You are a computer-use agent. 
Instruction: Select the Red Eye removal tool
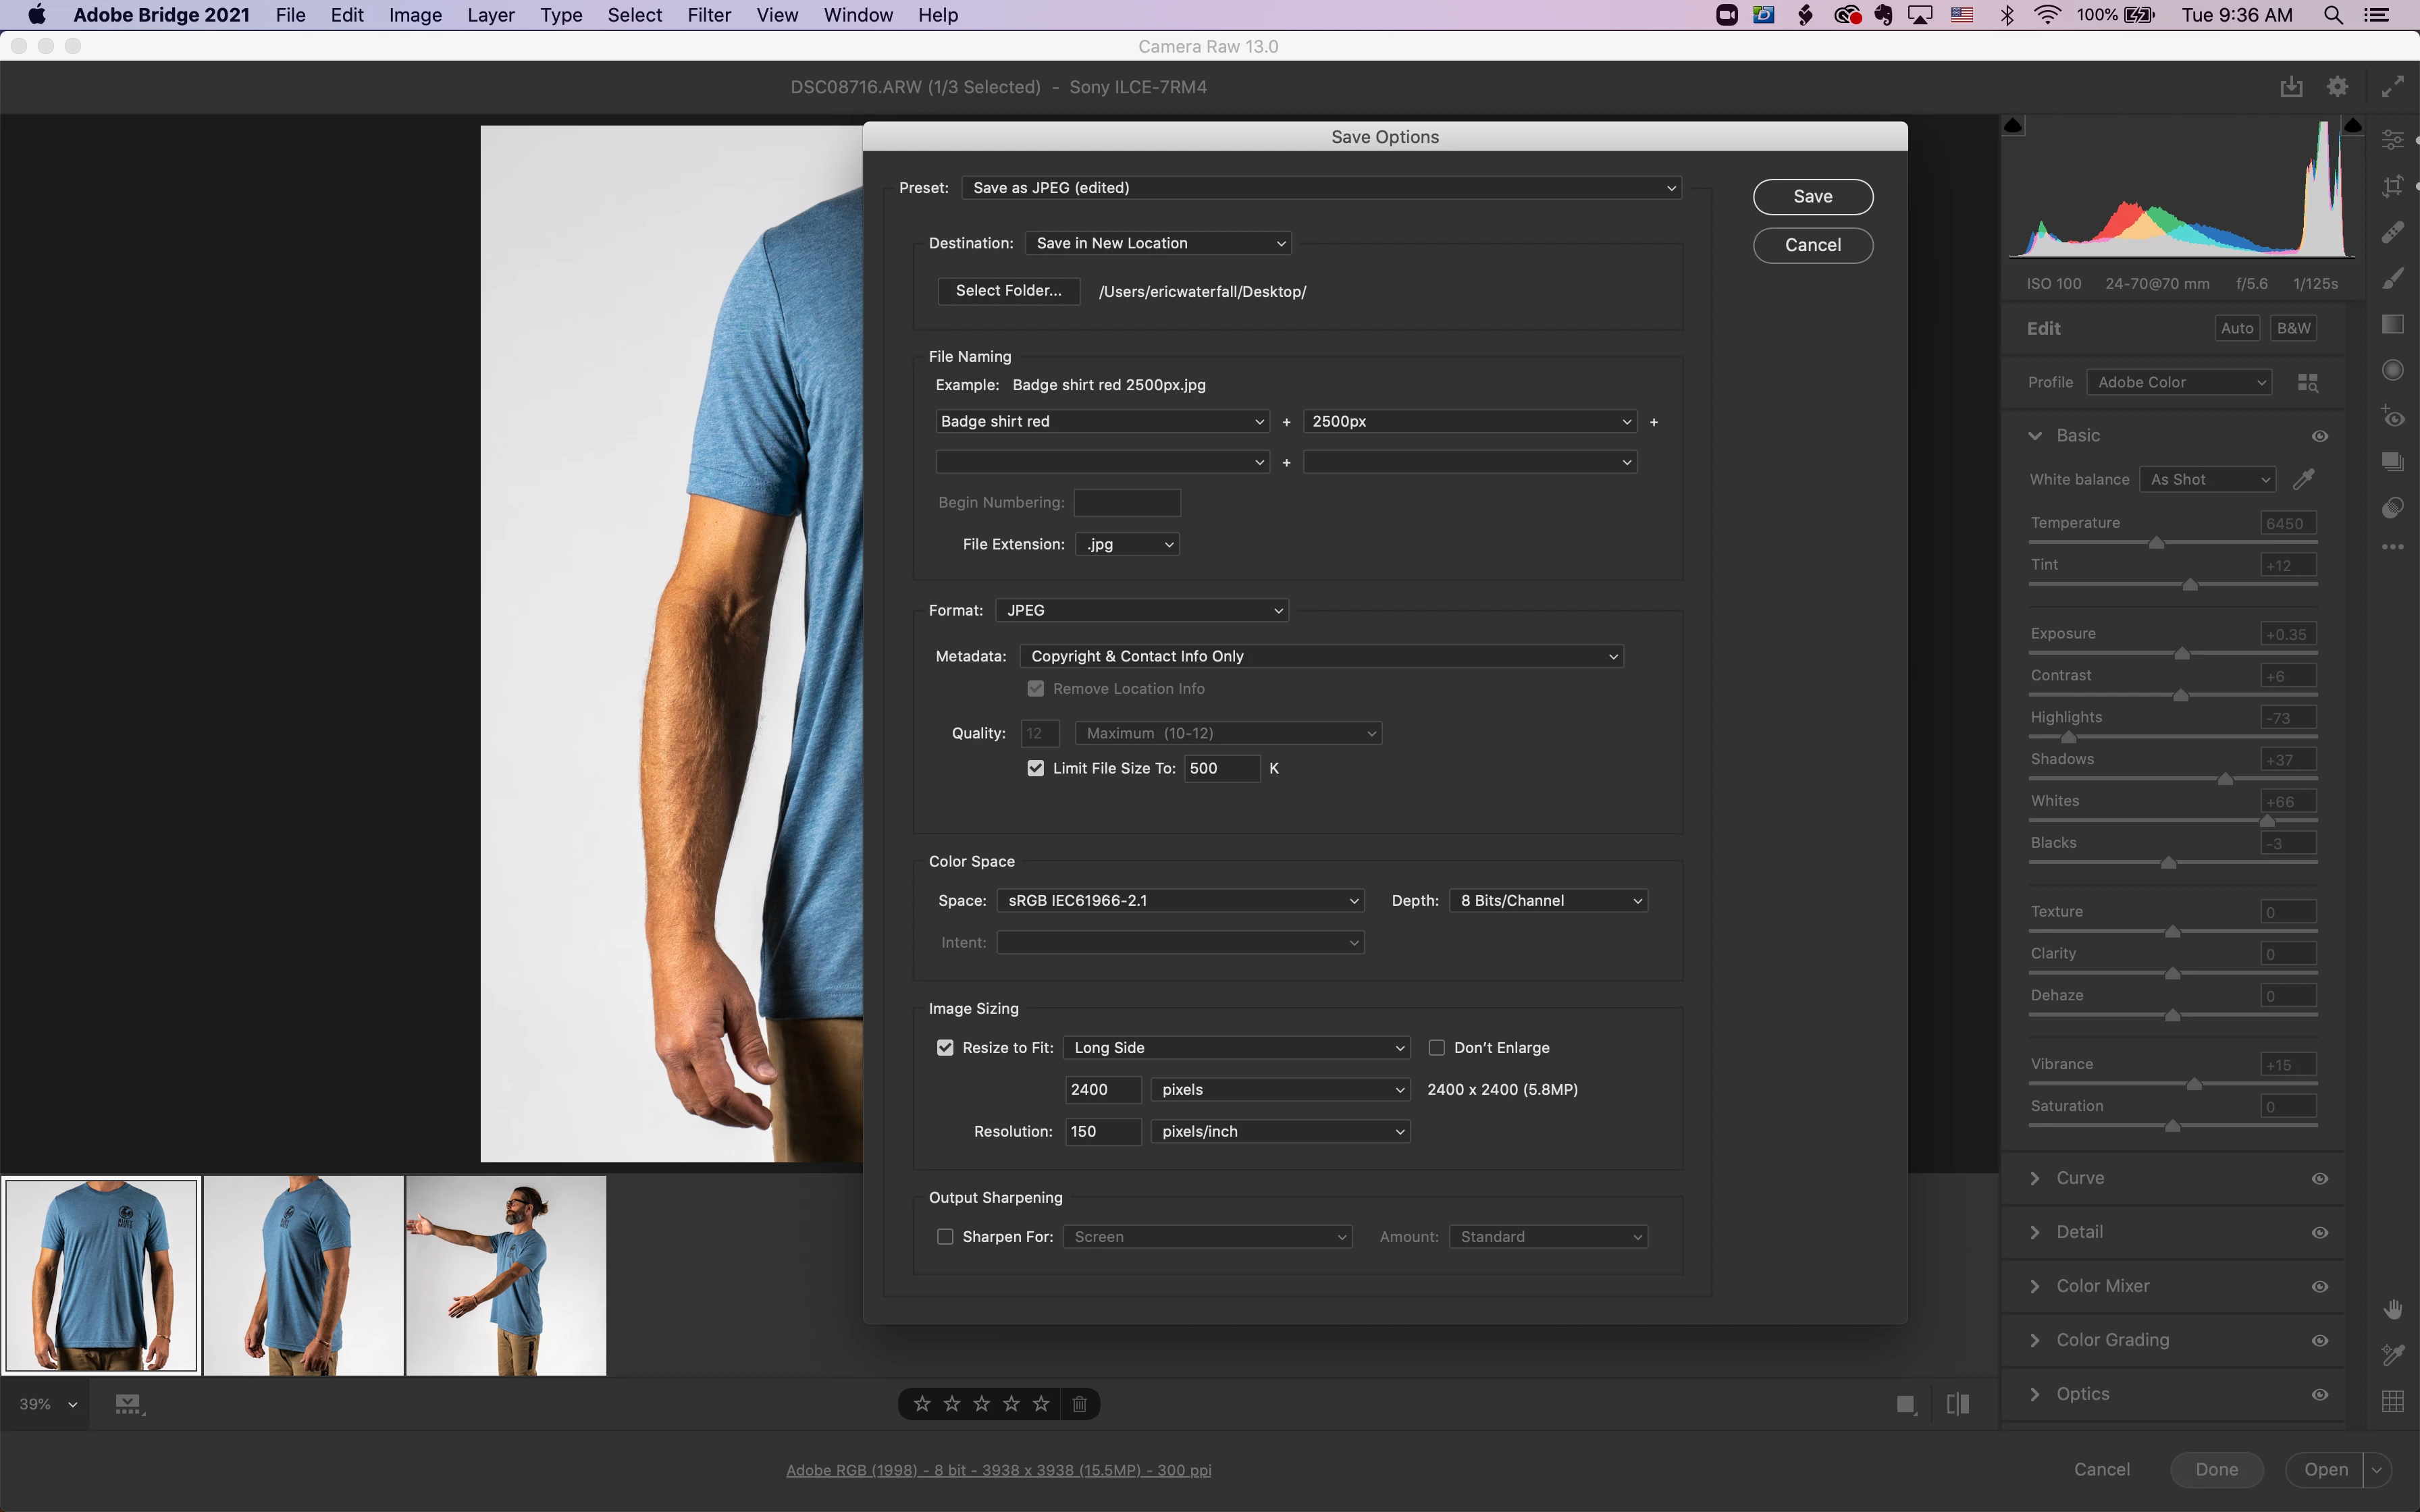(x=2392, y=416)
